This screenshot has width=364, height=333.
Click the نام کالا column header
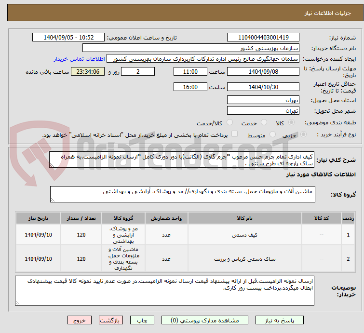pyautogui.click(x=244, y=218)
